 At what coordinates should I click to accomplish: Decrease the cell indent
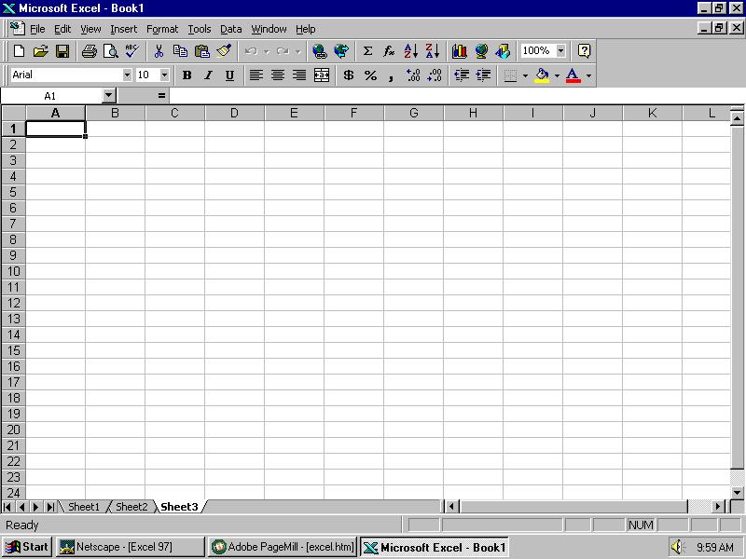point(462,75)
